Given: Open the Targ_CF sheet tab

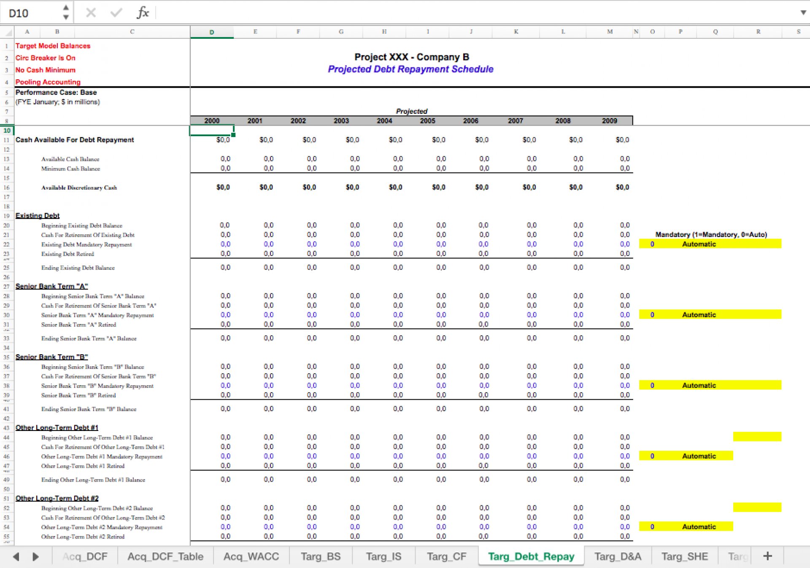Looking at the screenshot, I should [447, 557].
